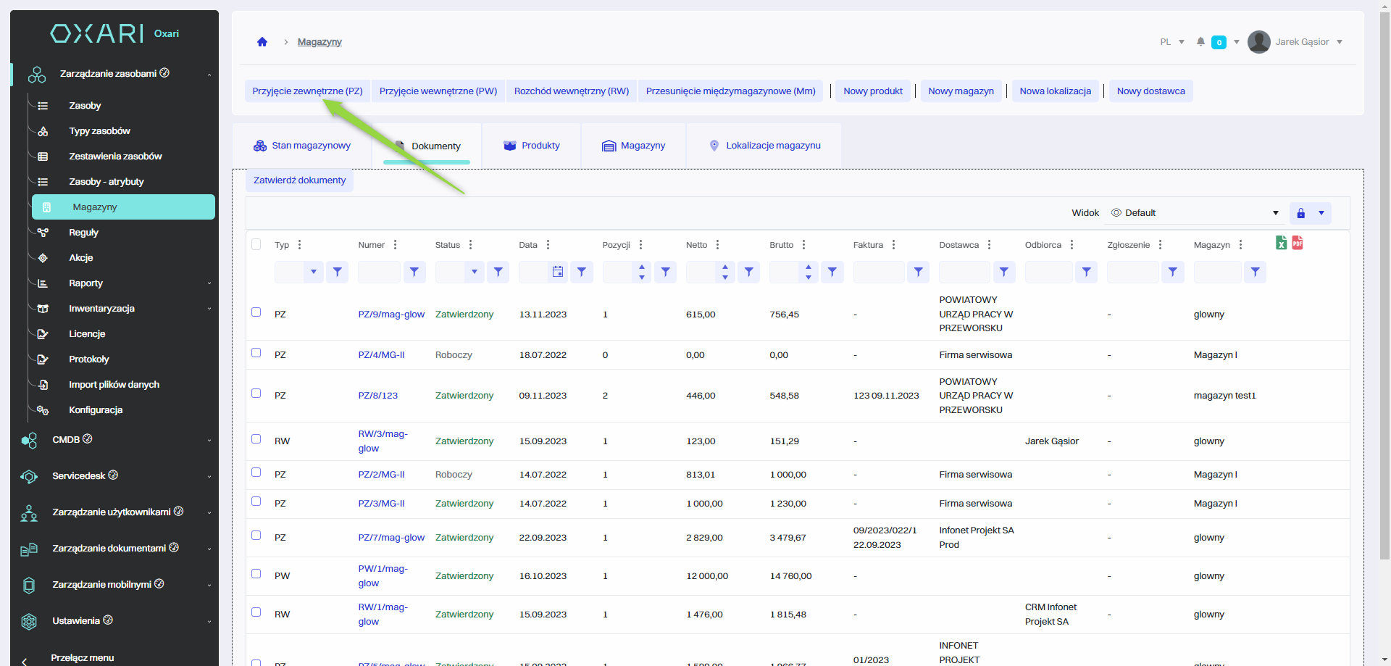Open Typ column options menu
The height and width of the screenshot is (666, 1391).
click(x=300, y=245)
